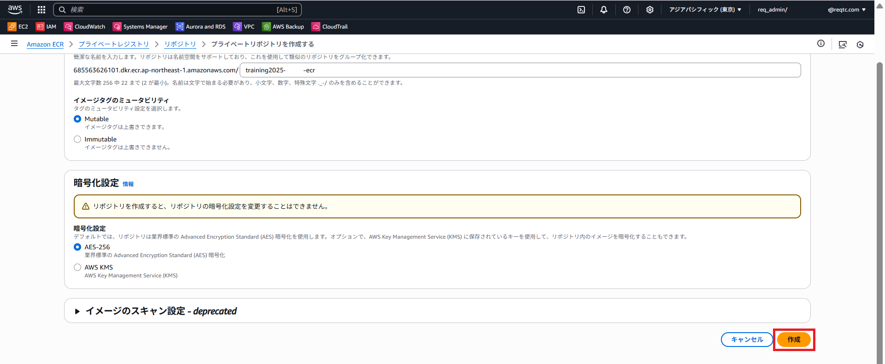Image resolution: width=885 pixels, height=364 pixels.
Task: Select the Immutable tag option
Action: click(x=77, y=139)
